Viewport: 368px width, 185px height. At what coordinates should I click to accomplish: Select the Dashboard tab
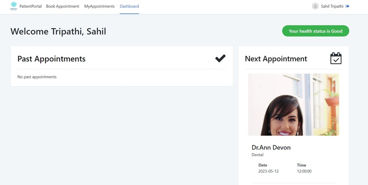[129, 6]
